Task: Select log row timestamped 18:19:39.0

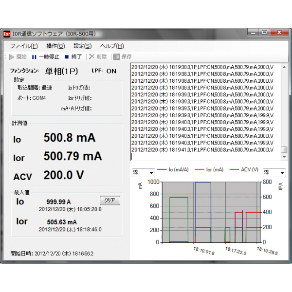Action: coord(202,94)
